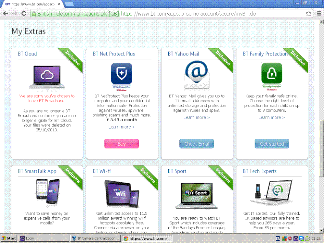
Task: Buy BT Net Protect Plus
Action: (x=122, y=144)
